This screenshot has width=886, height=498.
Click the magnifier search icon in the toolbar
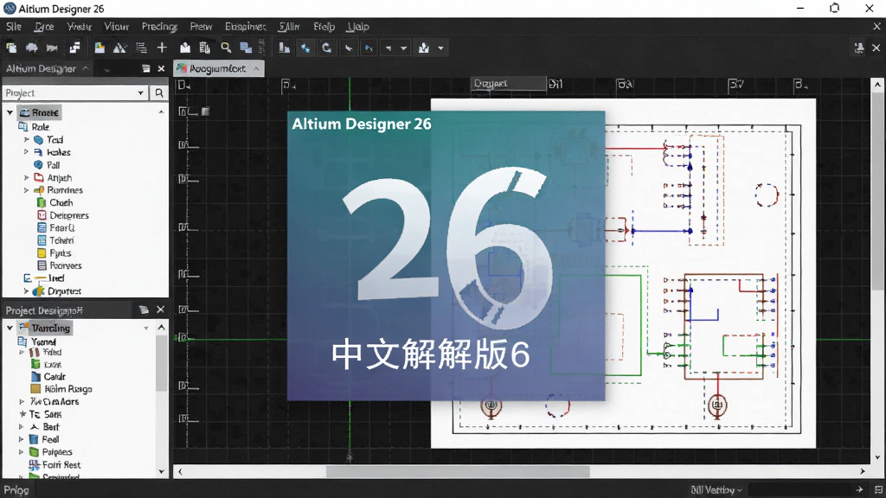click(x=226, y=48)
